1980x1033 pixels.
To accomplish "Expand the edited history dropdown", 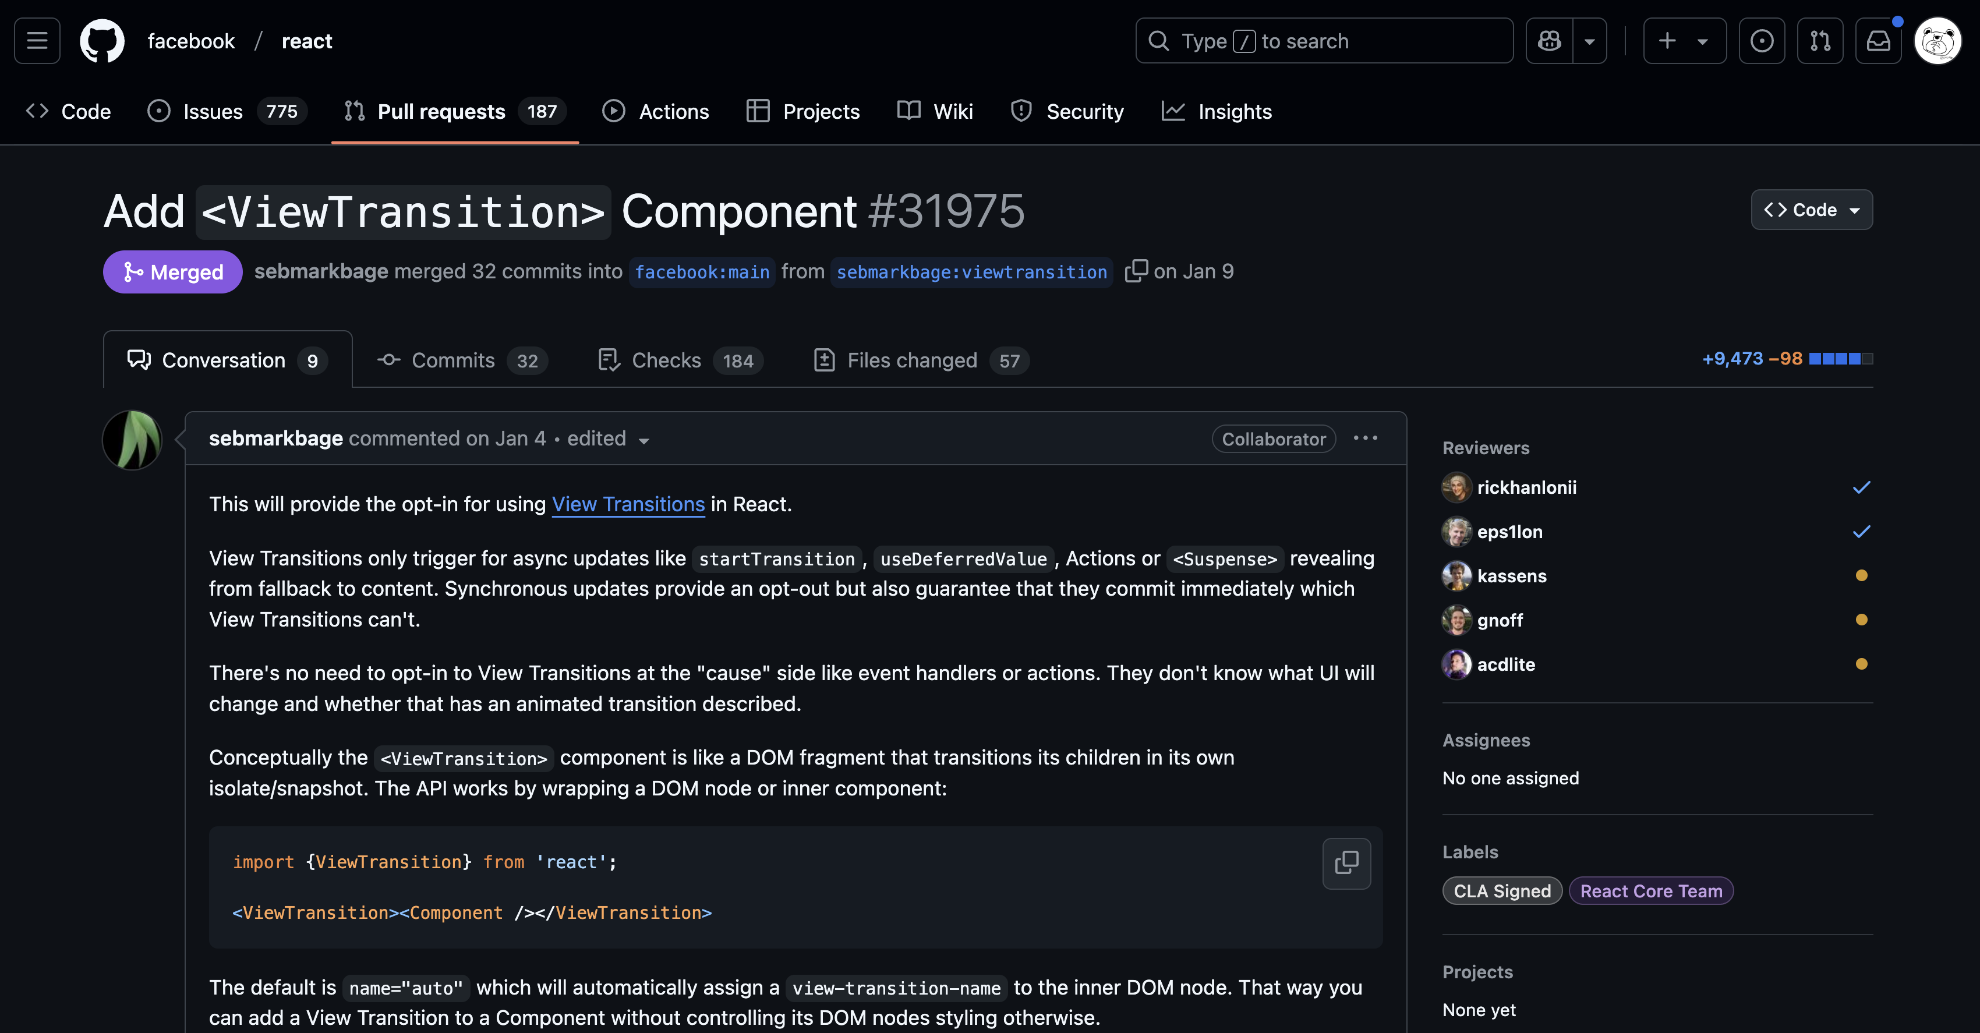I will point(609,439).
